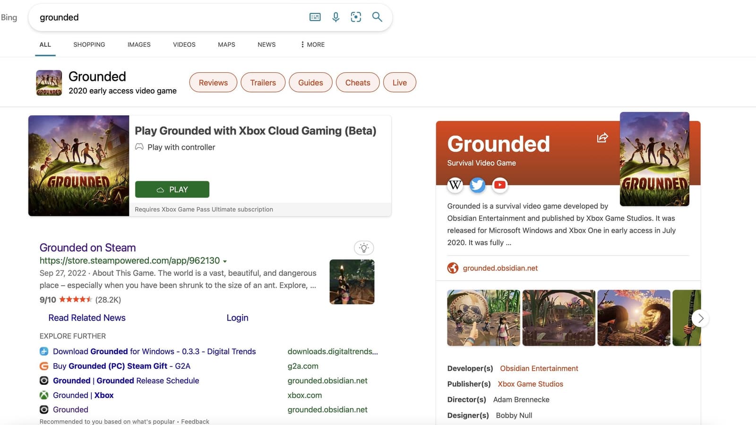The width and height of the screenshot is (756, 425).
Task: Click Obsidian Entertainment developer link
Action: pyautogui.click(x=539, y=368)
